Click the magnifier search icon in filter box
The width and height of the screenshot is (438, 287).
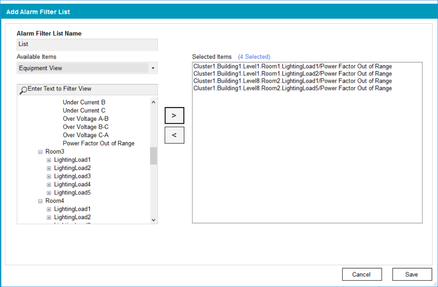pos(23,90)
